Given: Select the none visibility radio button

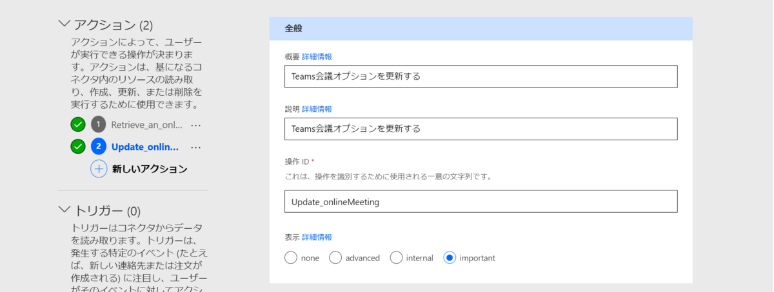Looking at the screenshot, I should pos(291,258).
